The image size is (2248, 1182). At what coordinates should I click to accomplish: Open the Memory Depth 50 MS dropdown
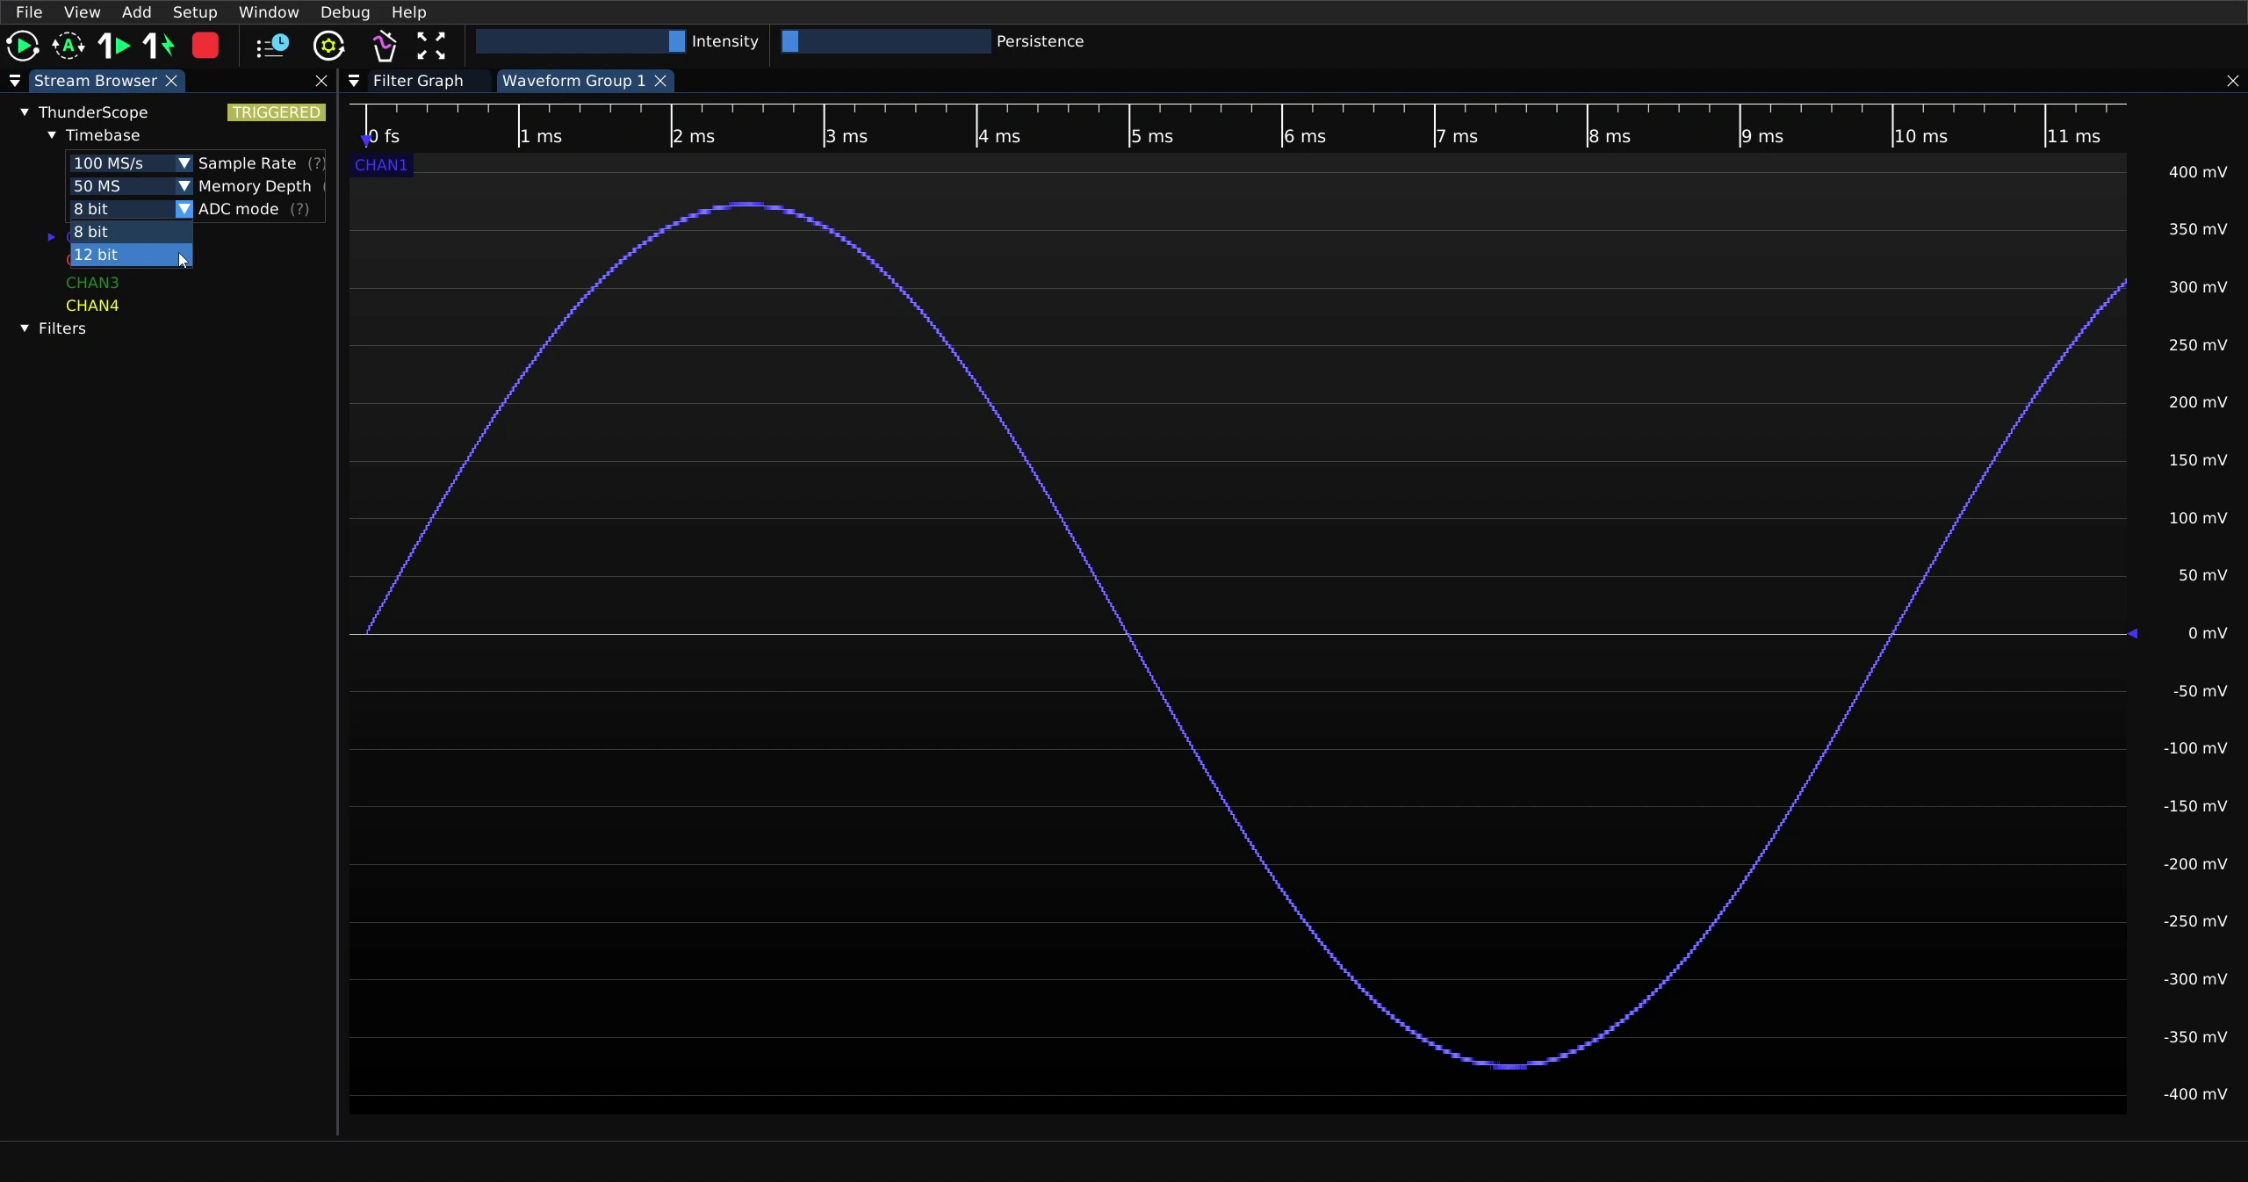click(131, 186)
